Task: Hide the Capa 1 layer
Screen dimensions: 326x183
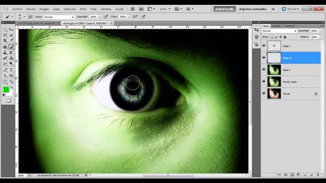Action: point(264,70)
